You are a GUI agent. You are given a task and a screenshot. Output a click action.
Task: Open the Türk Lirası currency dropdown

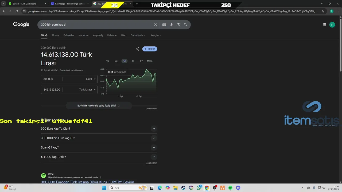point(87,90)
